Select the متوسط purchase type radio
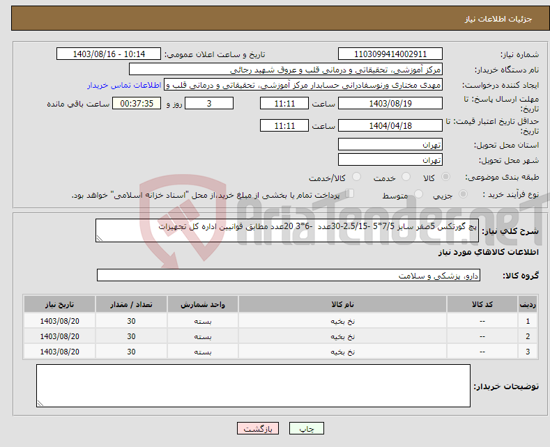 418,194
